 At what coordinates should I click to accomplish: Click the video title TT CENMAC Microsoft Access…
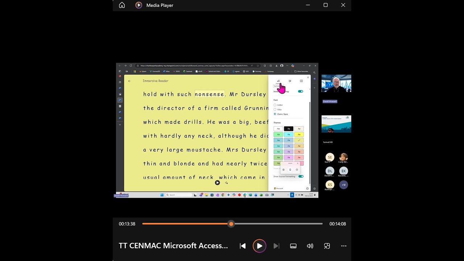click(173, 246)
